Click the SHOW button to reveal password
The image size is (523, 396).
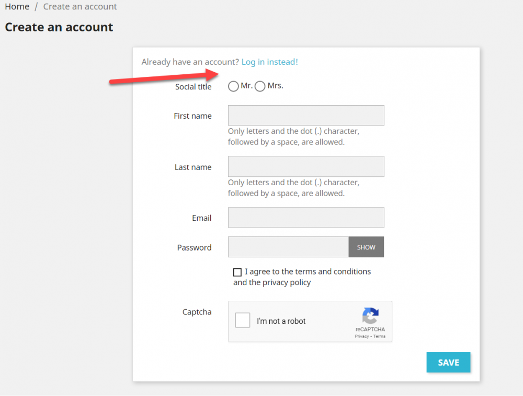pos(366,247)
